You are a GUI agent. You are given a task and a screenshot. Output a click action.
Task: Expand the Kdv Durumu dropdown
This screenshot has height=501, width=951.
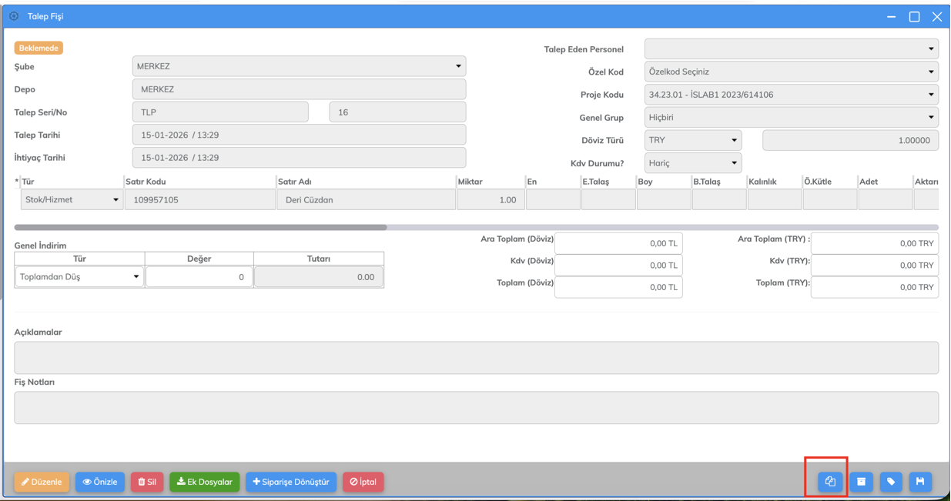pos(692,163)
